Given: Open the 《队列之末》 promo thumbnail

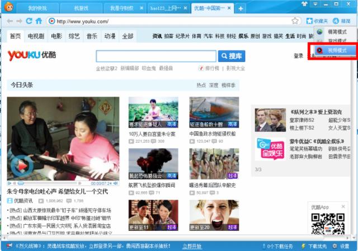Looking at the screenshot, I should tap(270, 120).
